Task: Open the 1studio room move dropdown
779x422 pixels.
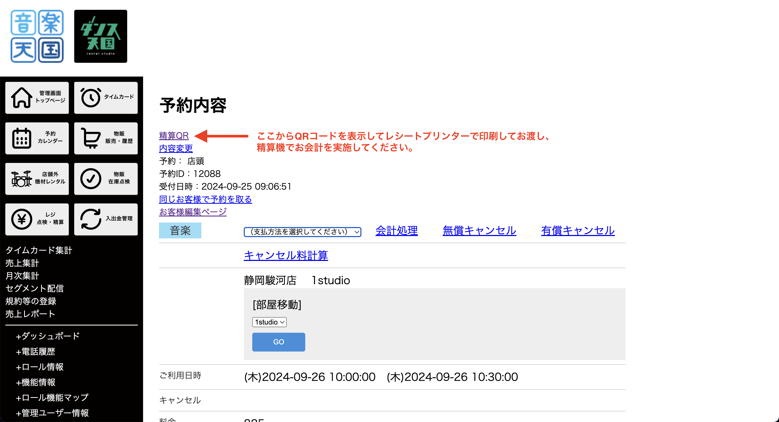Action: coord(269,322)
